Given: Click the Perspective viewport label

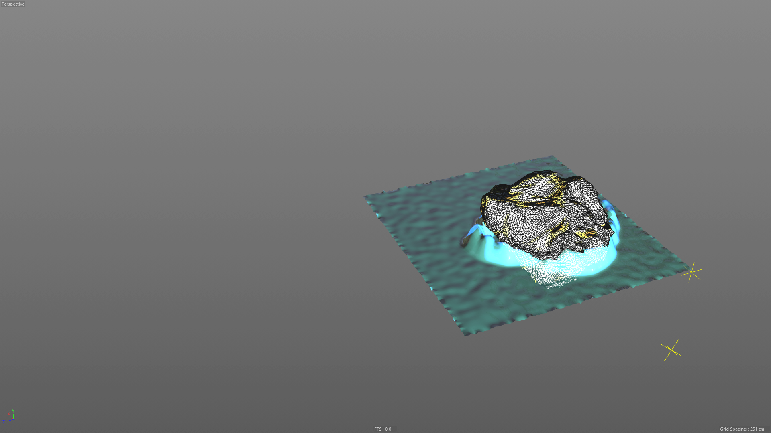Looking at the screenshot, I should pyautogui.click(x=13, y=4).
